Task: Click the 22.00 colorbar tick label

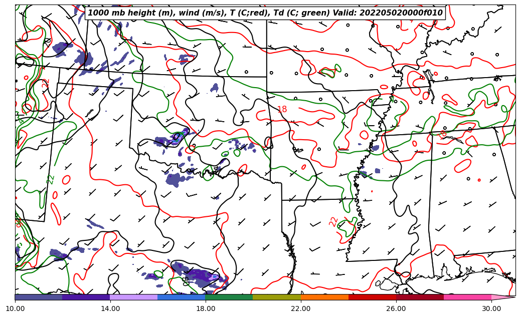Action: 301,308
